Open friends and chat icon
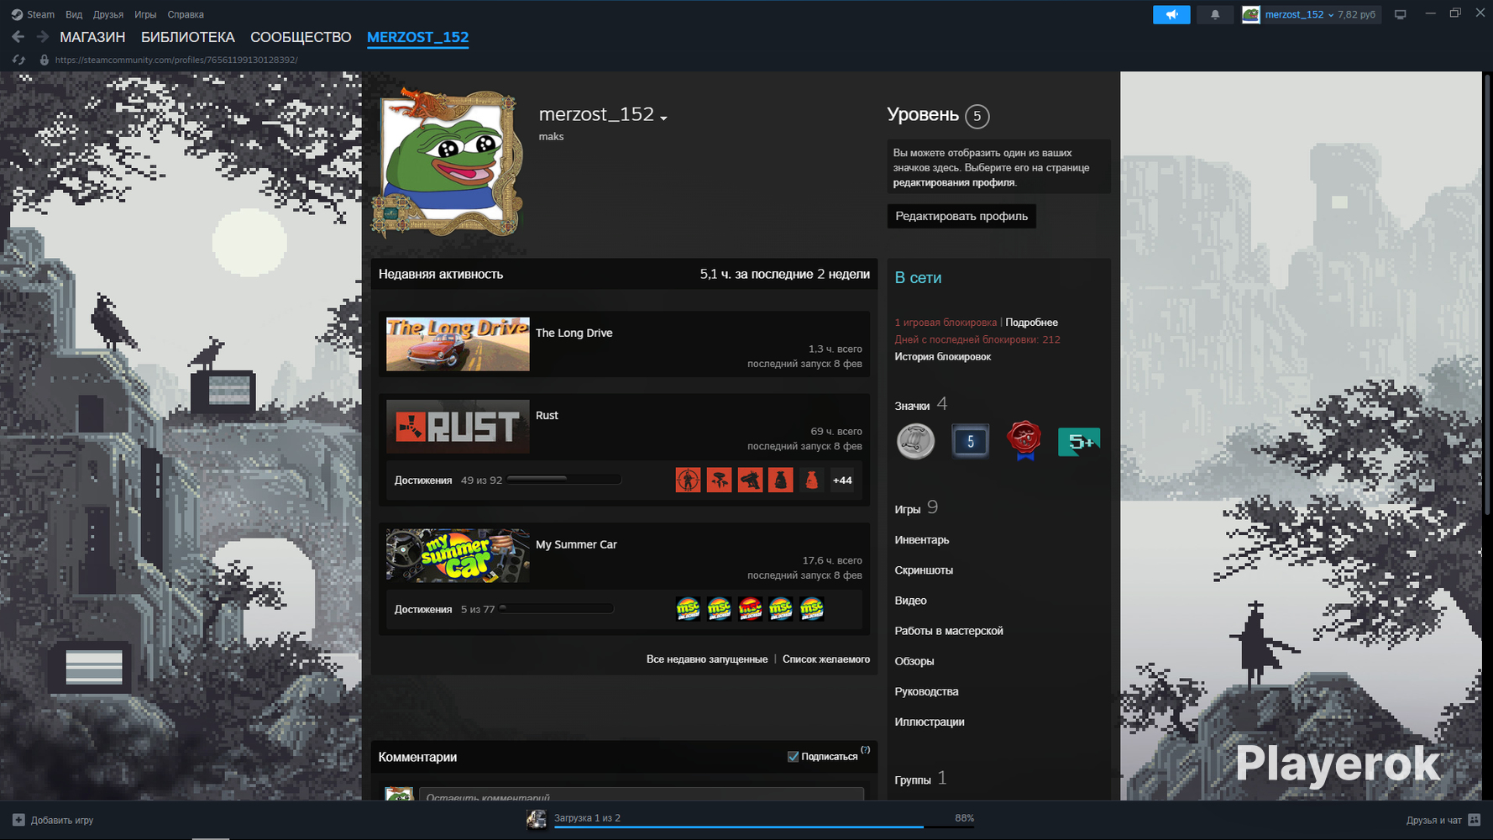Screen dimensions: 1493x840 1474,820
